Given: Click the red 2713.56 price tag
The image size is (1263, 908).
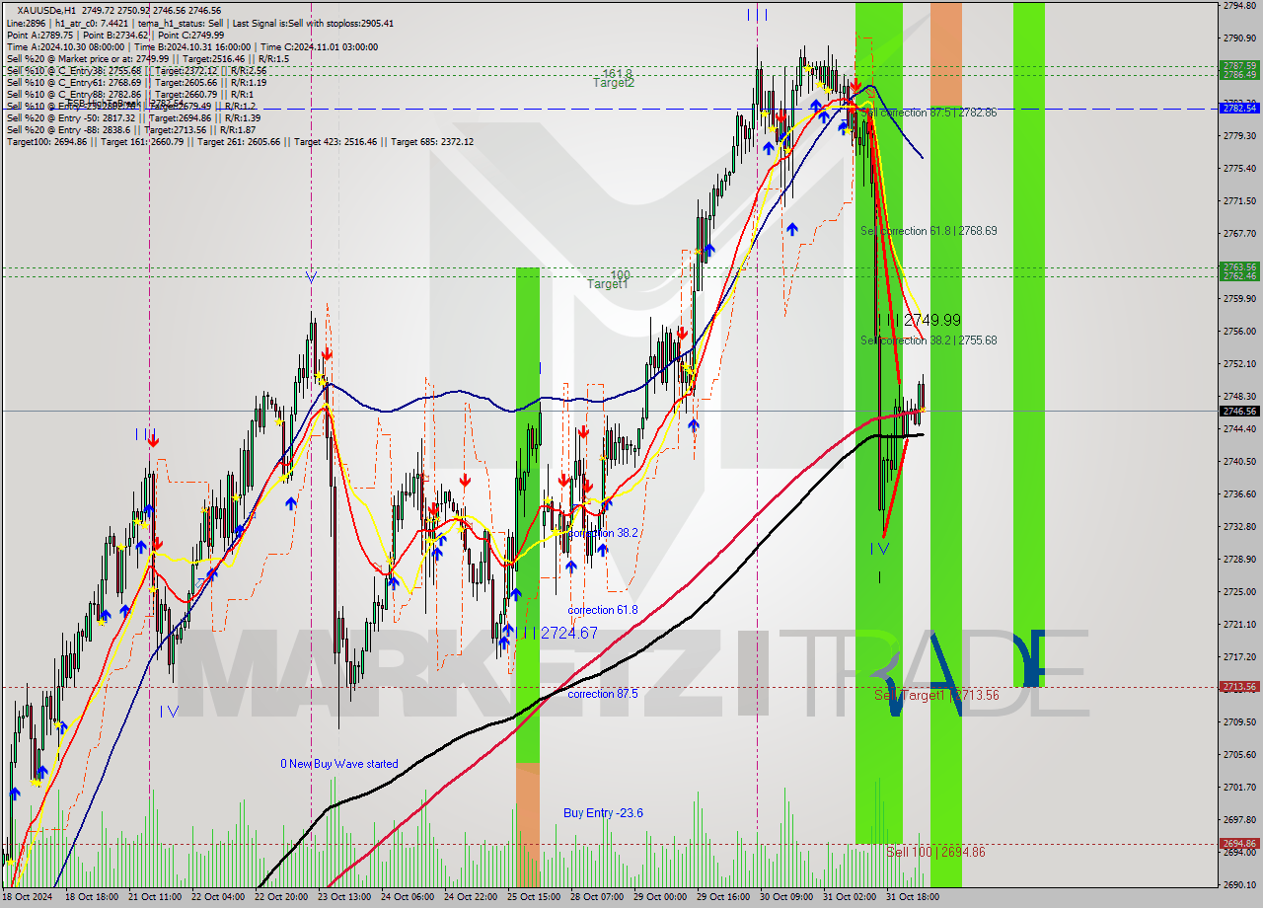Looking at the screenshot, I should 1239,686.
